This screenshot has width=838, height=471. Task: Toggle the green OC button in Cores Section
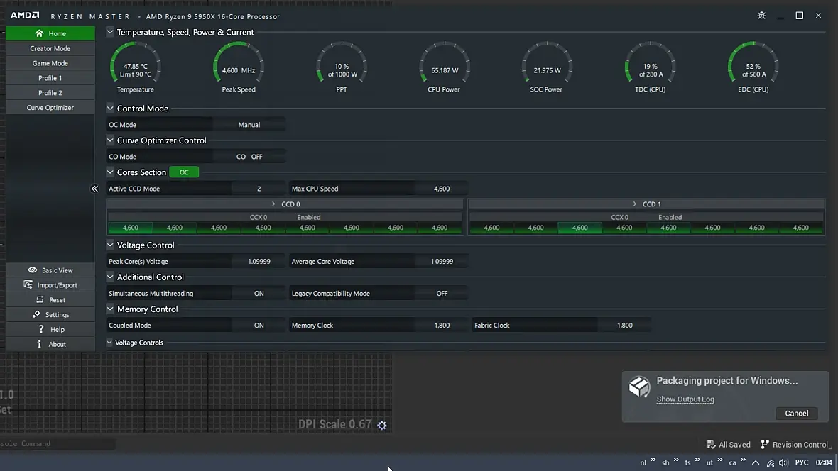(184, 172)
